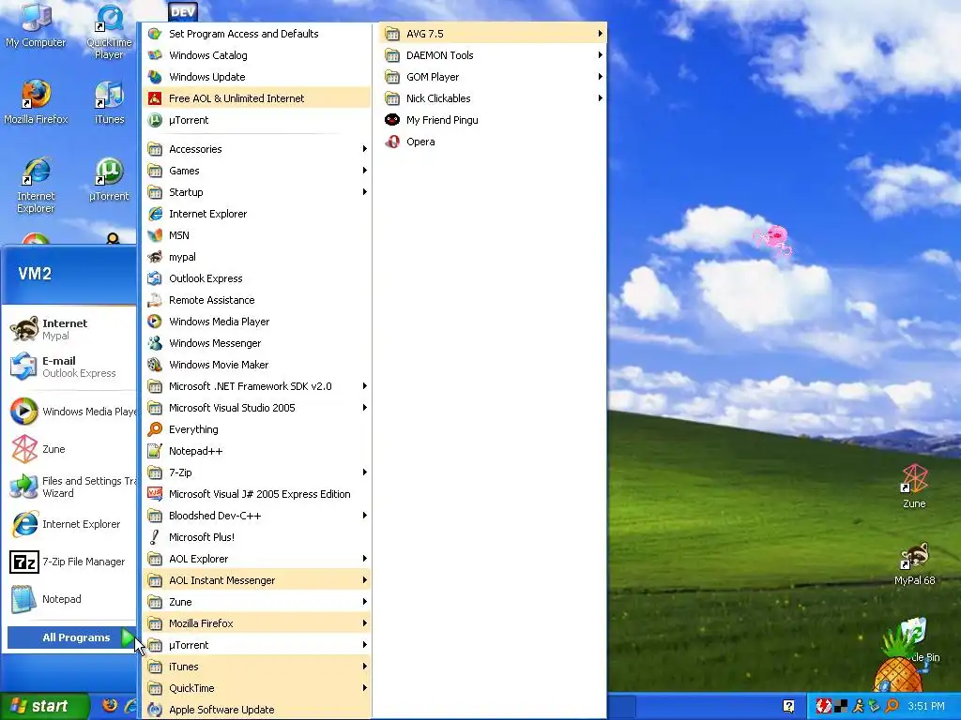Screen dimensions: 961x720
Task: Expand GOM Player folder
Action: click(x=494, y=77)
